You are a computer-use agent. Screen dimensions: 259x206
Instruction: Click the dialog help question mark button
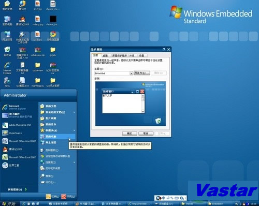(164, 50)
